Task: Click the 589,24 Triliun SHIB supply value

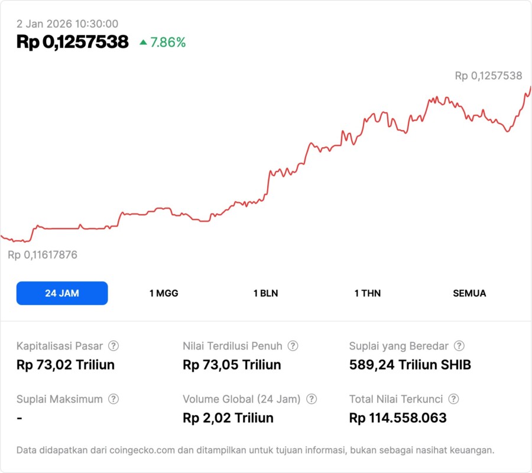Action: pyautogui.click(x=410, y=365)
